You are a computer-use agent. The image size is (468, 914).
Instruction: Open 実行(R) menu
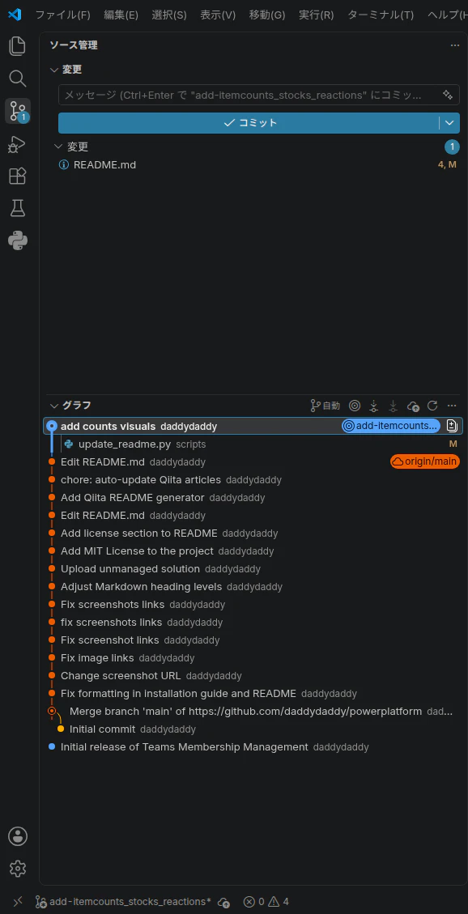[316, 15]
